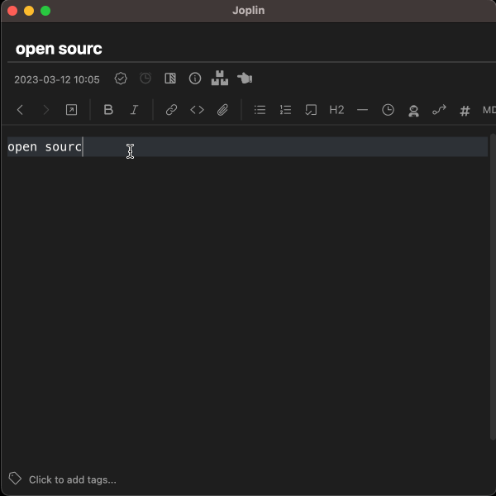Screen dimensions: 496x496
Task: Click the MD toolbar button
Action: pyautogui.click(x=489, y=110)
